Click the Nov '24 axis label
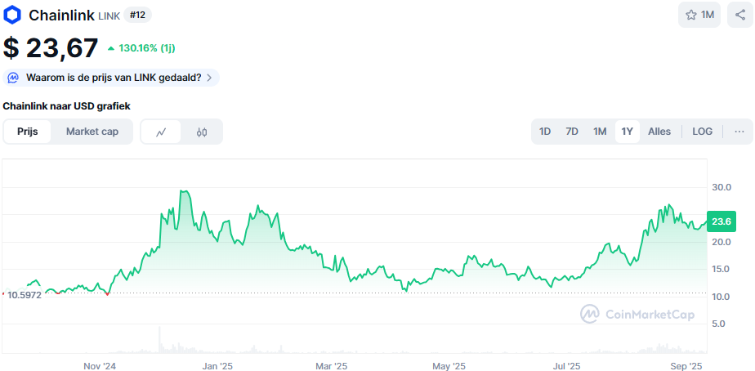The height and width of the screenshot is (371, 755). click(x=100, y=366)
